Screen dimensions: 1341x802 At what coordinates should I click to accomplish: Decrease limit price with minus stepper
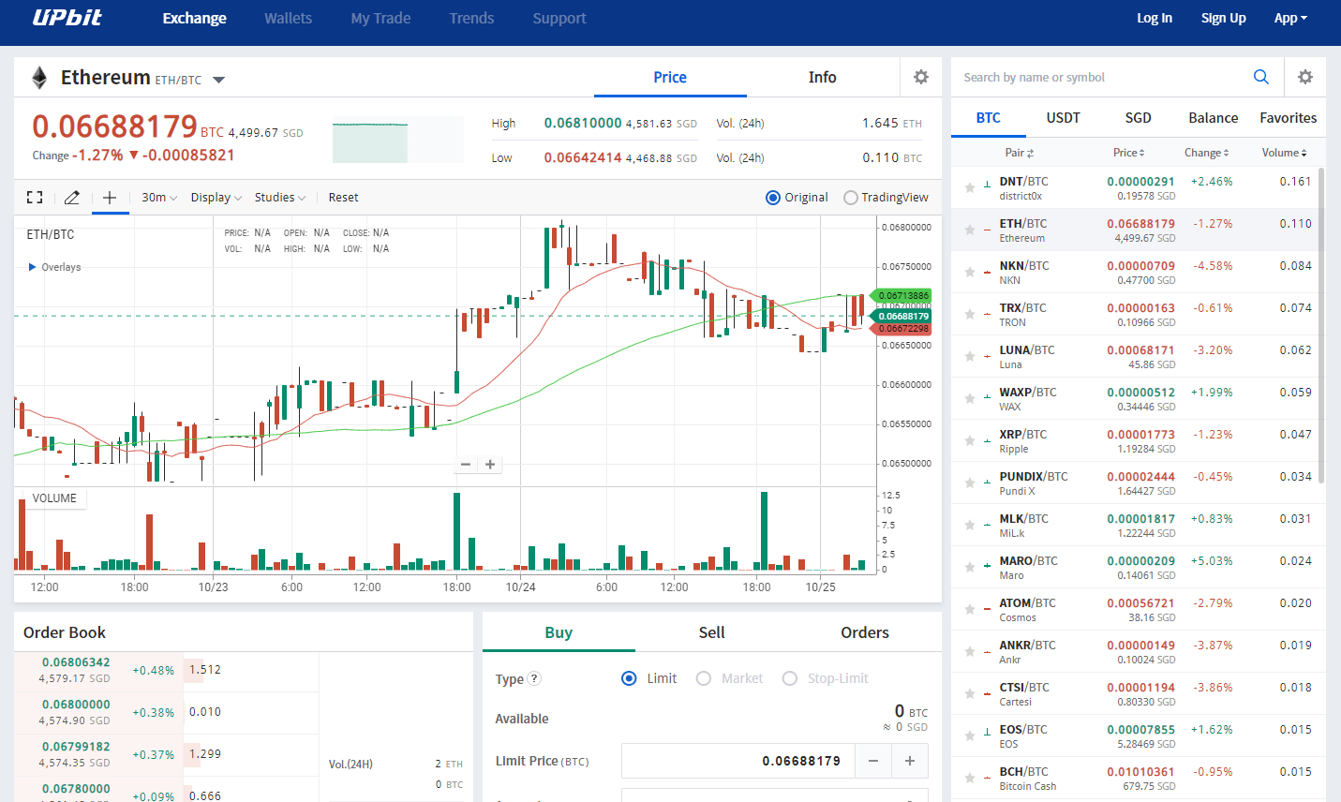873,761
